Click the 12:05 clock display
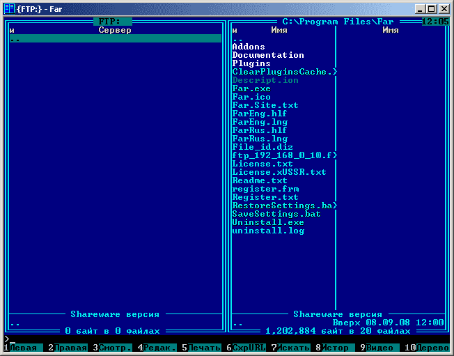This screenshot has height=356, width=454. point(435,22)
